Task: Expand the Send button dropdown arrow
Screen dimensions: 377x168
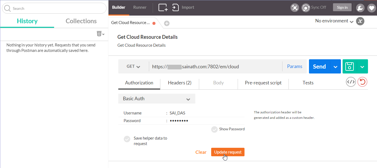Action: 335,66
